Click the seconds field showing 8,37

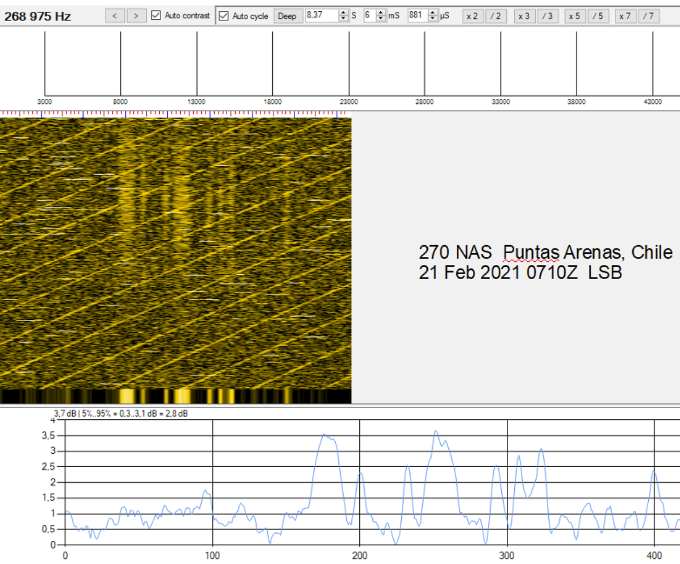pos(322,15)
